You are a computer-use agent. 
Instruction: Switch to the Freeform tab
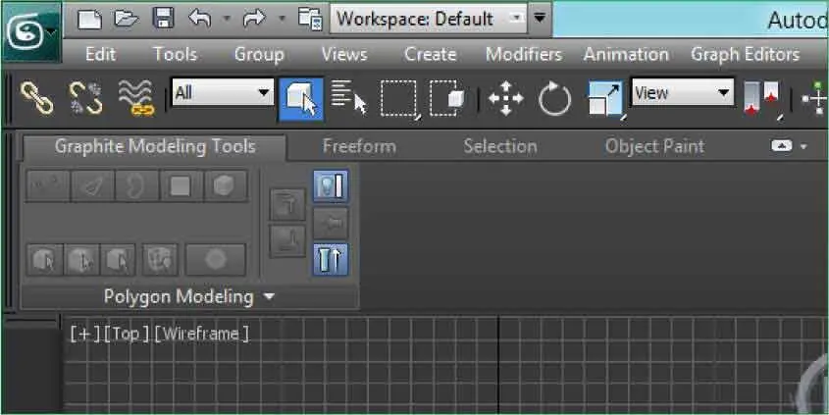coord(359,146)
